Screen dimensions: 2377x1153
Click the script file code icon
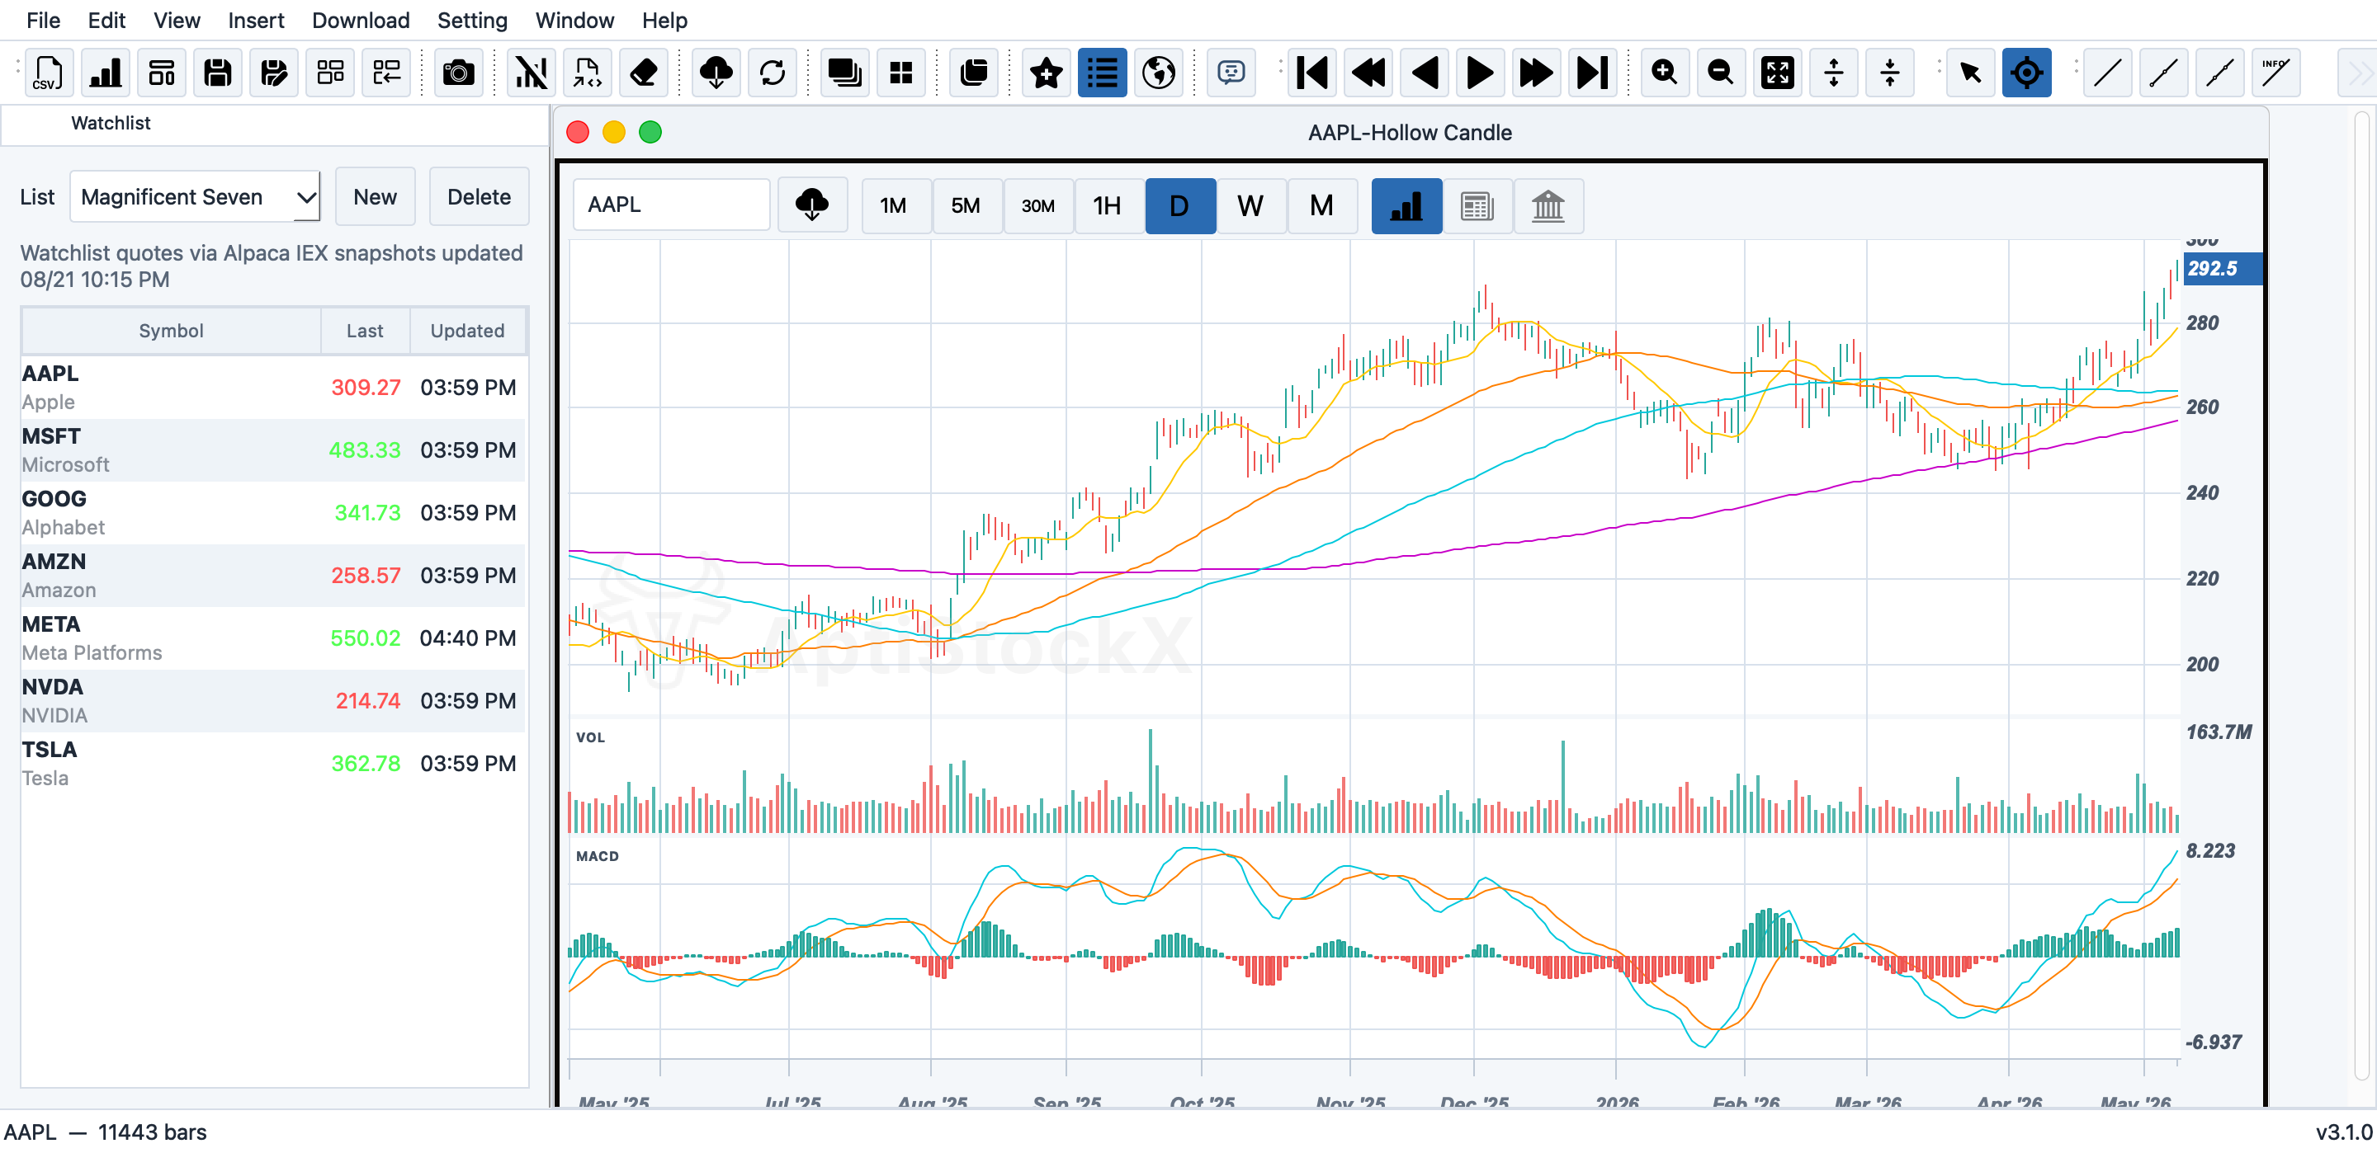click(x=588, y=73)
